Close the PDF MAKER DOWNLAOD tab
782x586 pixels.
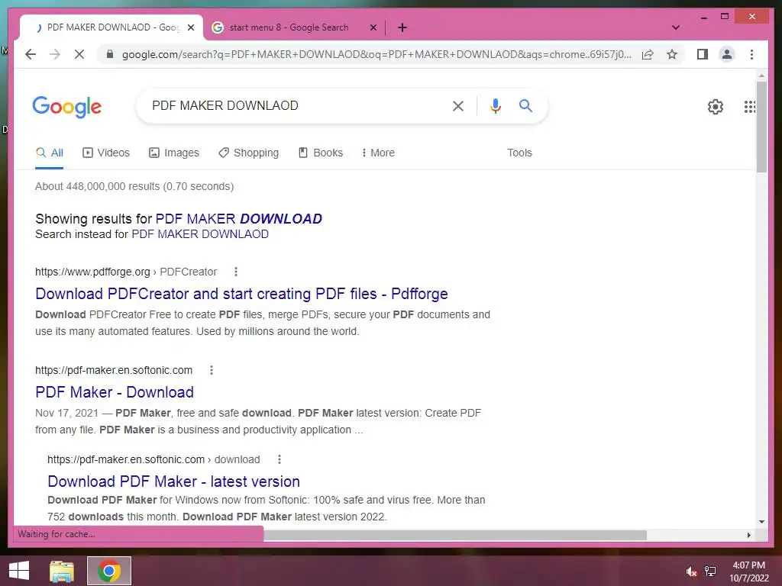(190, 27)
